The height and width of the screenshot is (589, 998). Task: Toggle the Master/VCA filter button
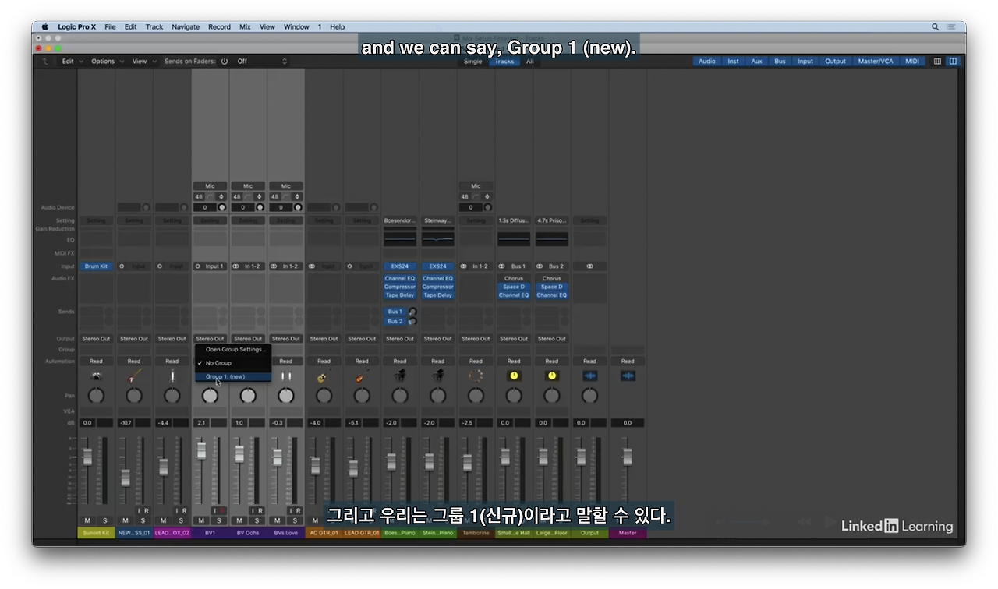pyautogui.click(x=876, y=61)
